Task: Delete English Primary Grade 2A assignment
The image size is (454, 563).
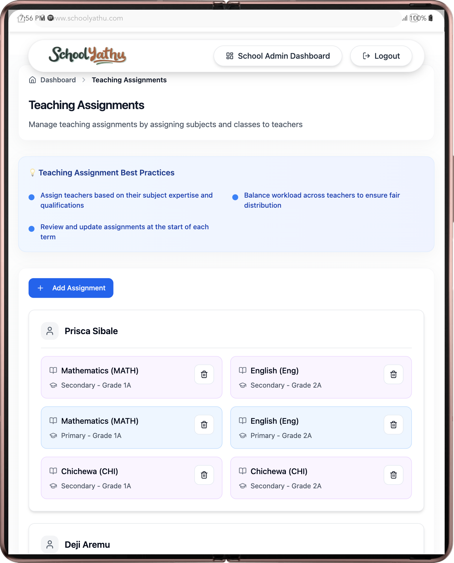Action: click(394, 425)
